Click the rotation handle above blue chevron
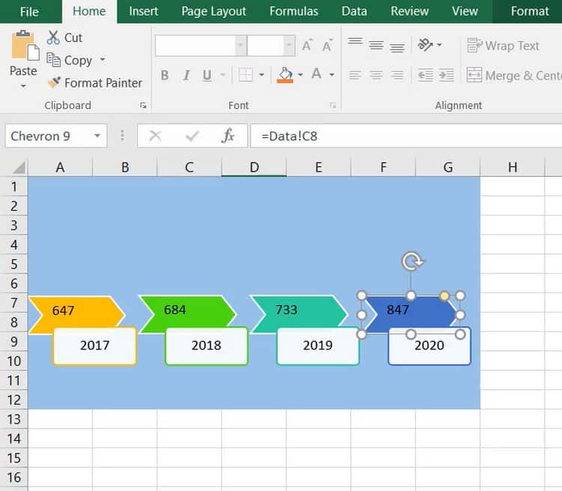The image size is (562, 491). 411,261
